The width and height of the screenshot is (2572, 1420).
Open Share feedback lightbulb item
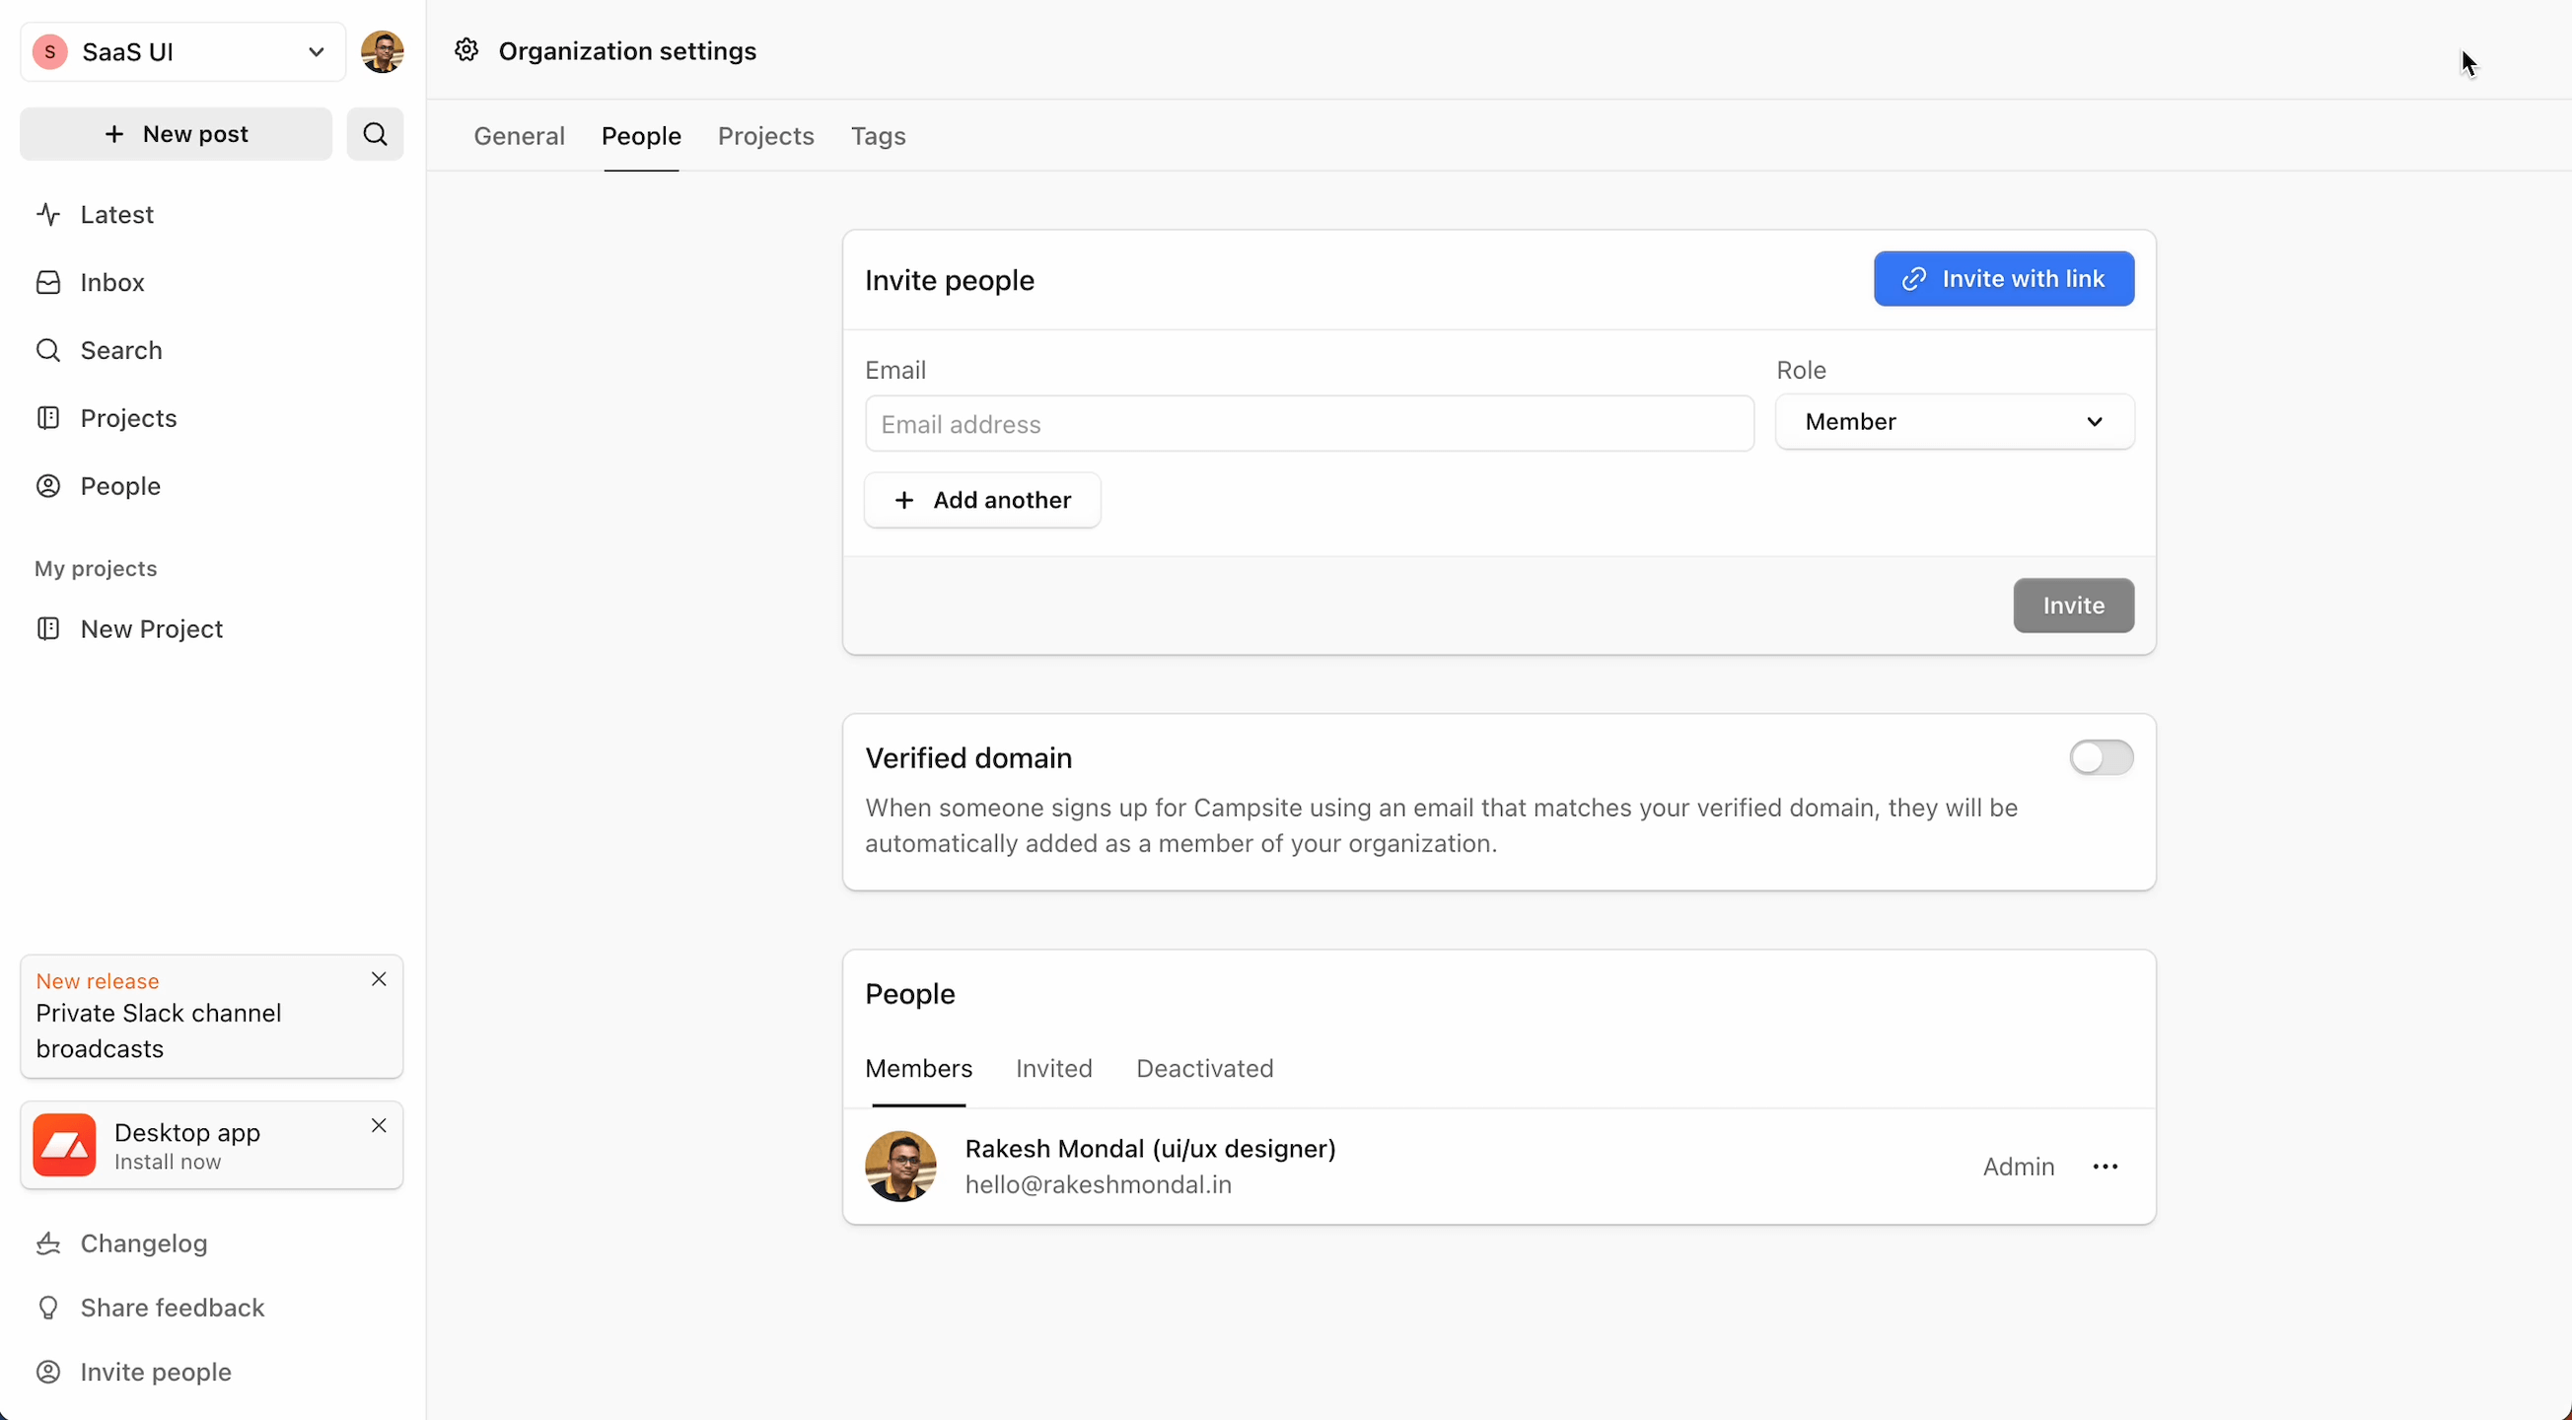(x=172, y=1309)
